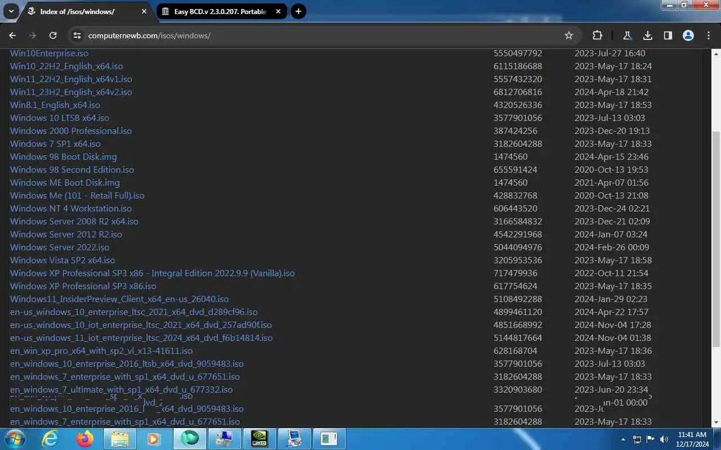Viewport: 721px width, 450px height.
Task: Download en-us_windows_10_enterprise_ltsc_2021 dvd_d289cf96.iso
Action: [x=134, y=312]
